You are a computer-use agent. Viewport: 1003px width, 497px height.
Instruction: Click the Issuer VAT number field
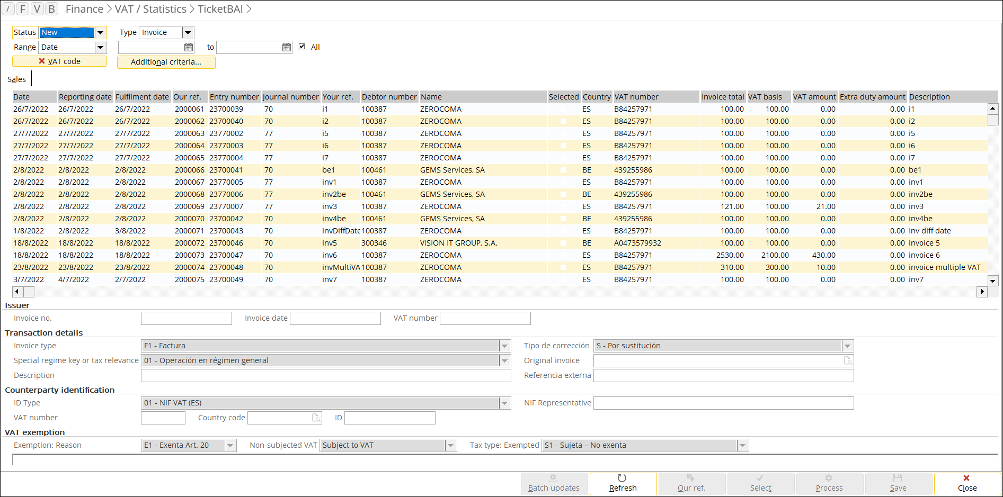485,318
